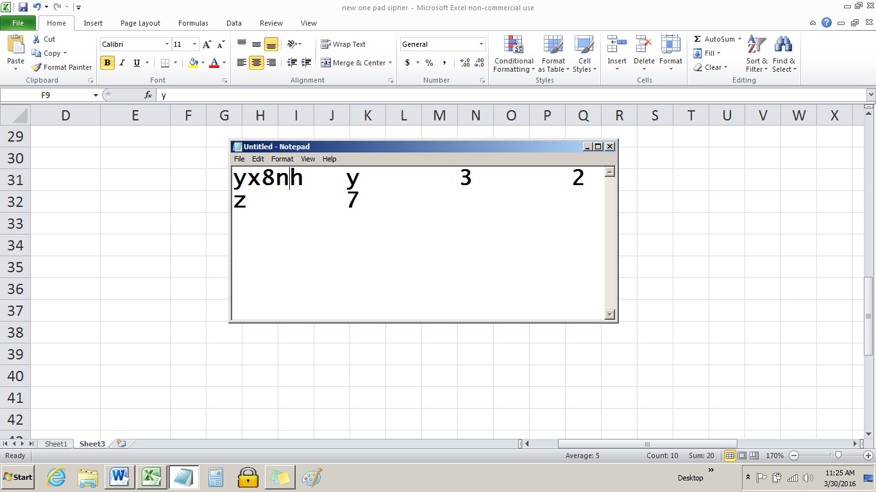Screen dimensions: 876x492
Task: Click the Format cells icon
Action: point(670,45)
